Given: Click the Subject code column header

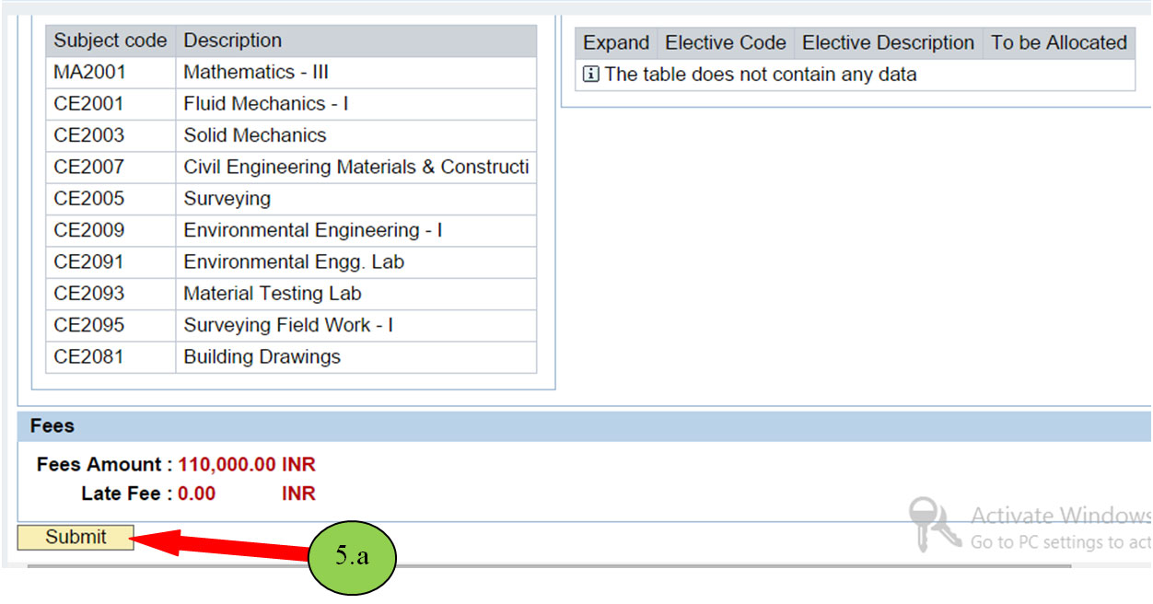Looking at the screenshot, I should click(x=110, y=40).
